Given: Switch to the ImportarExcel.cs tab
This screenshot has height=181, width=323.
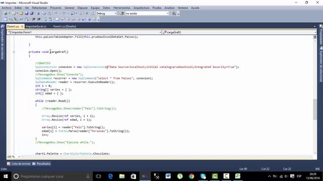Looking at the screenshot, I should 36,27.
